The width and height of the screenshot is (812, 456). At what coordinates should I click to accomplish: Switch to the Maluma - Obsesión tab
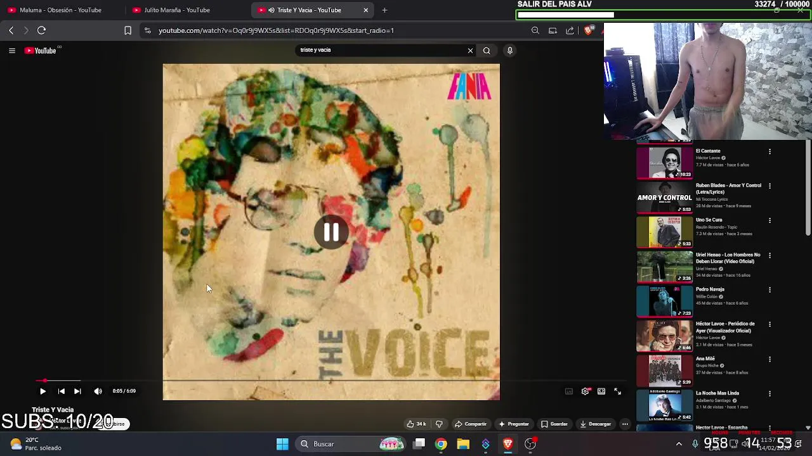click(60, 10)
